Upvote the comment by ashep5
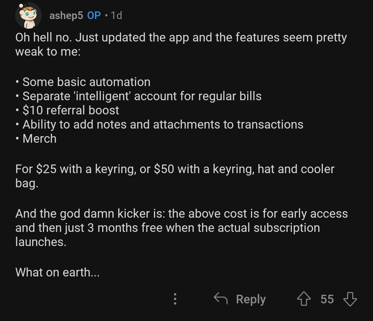The image size is (373, 321). 304,299
